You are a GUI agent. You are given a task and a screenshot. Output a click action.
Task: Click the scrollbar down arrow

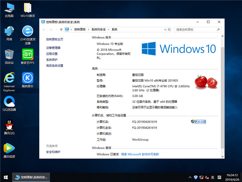pos(222,157)
